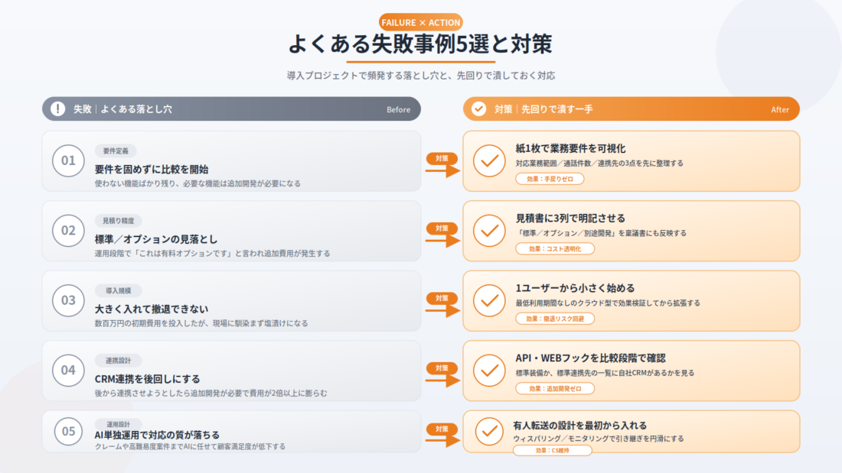Screen dimensions: 842x473
Task: Click the exclamation icon in the 失敗 header
Action: click(58, 109)
